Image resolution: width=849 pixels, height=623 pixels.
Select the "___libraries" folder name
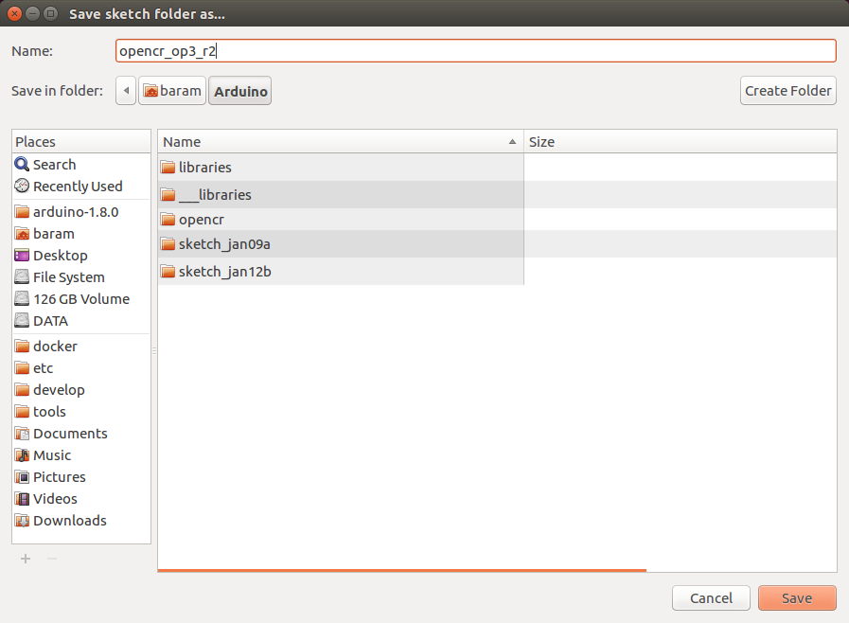coord(215,194)
